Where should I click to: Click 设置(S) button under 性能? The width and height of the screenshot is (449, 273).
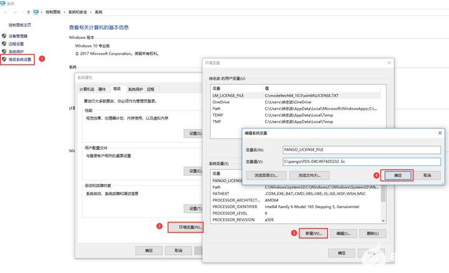[x=193, y=133]
